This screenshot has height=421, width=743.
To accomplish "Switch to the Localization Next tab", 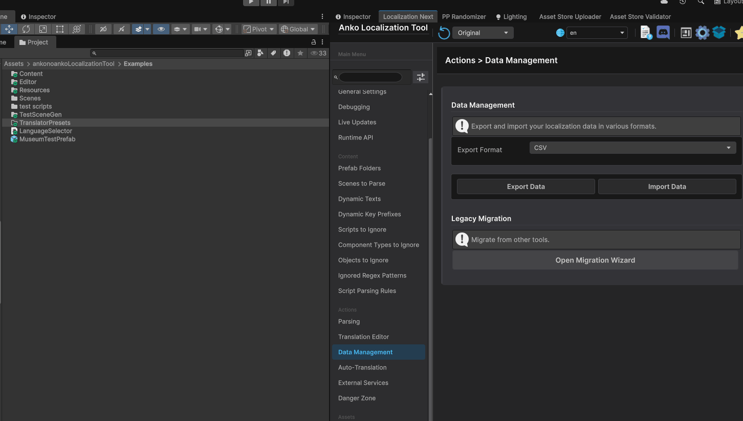I will (x=408, y=16).
